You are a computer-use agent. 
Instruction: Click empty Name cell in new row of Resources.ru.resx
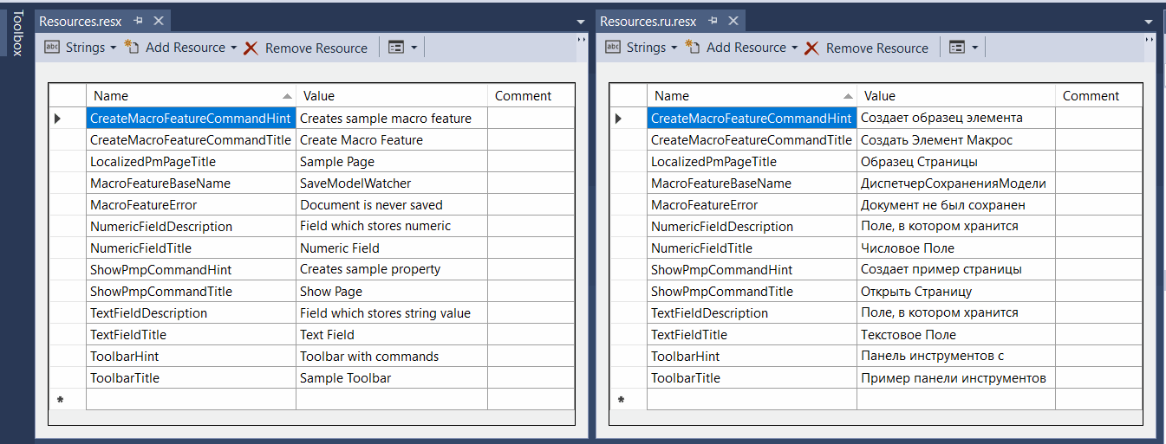coord(752,399)
